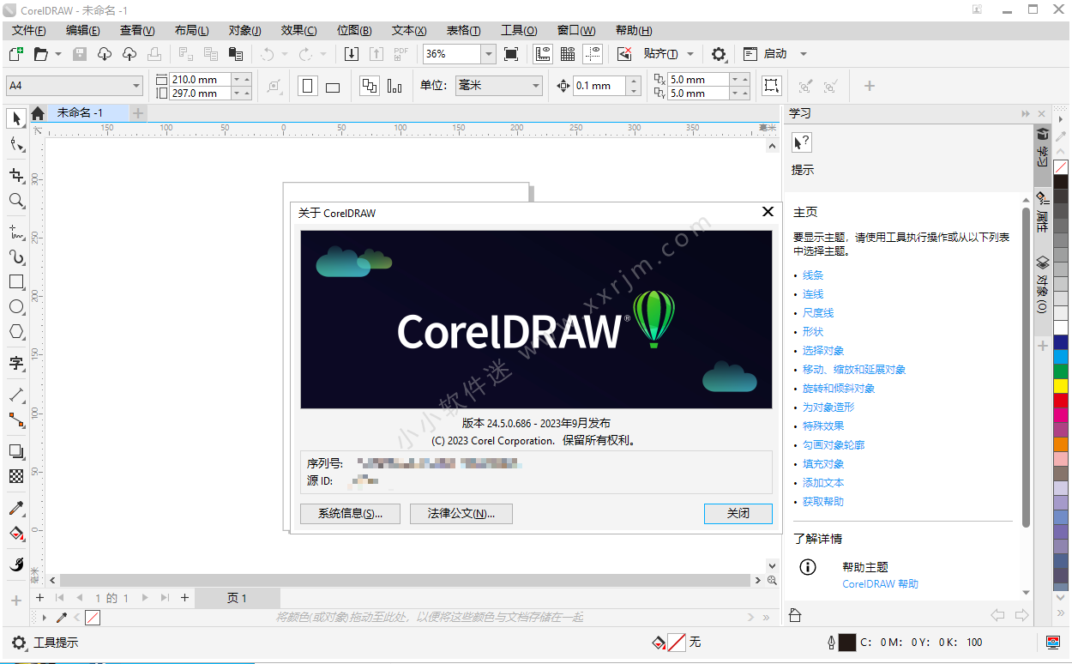Toggle show grid button in toolbar

(x=567, y=54)
